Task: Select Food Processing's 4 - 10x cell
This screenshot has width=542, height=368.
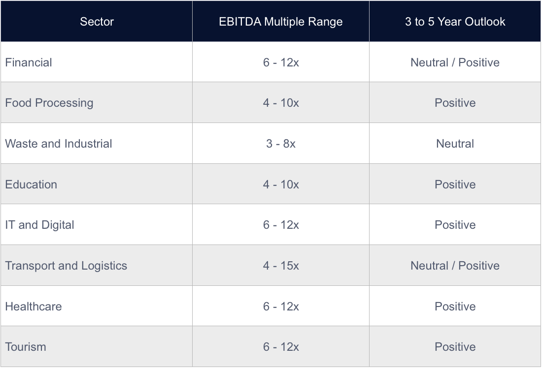Action: pyautogui.click(x=281, y=103)
